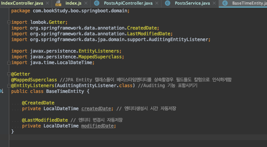Open the index.js tab

(73, 3)
